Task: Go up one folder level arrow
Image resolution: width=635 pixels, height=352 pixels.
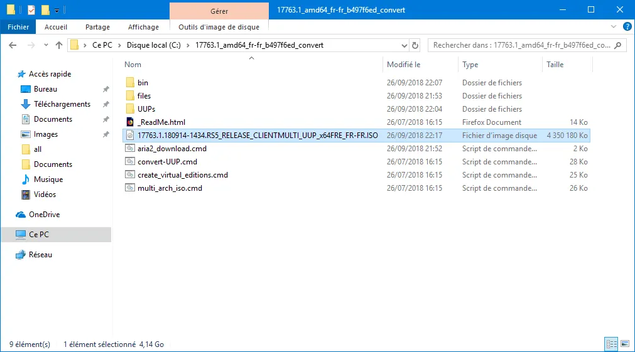Action: pyautogui.click(x=58, y=45)
